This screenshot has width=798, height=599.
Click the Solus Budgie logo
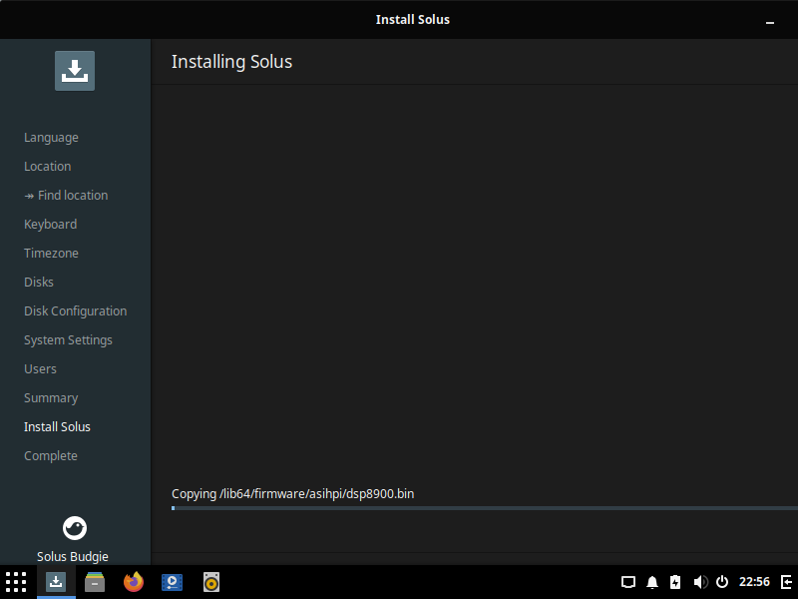coord(75,528)
